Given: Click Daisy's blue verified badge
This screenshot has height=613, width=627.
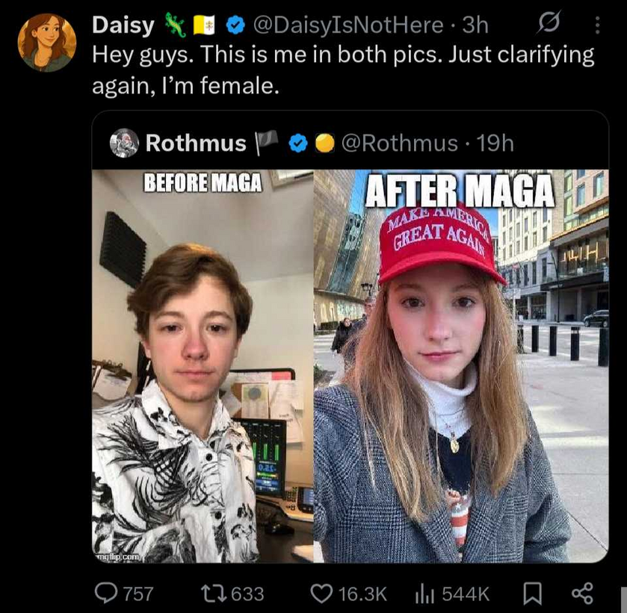Looking at the screenshot, I should coord(236,25).
